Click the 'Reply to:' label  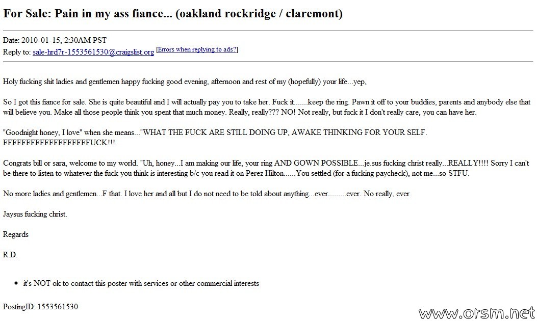pyautogui.click(x=17, y=52)
